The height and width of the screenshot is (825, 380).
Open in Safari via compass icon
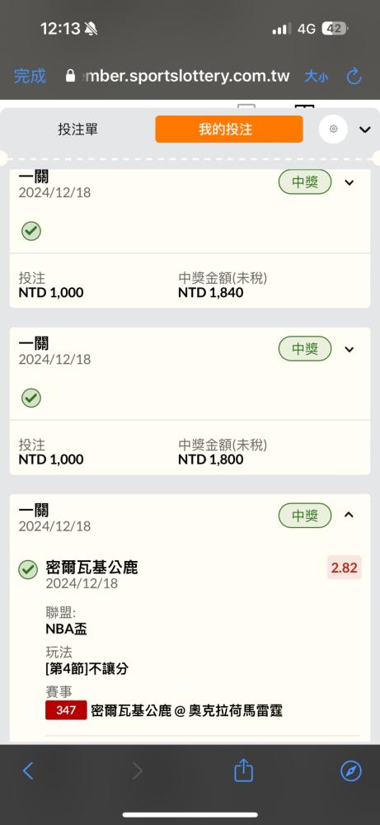pos(351,771)
